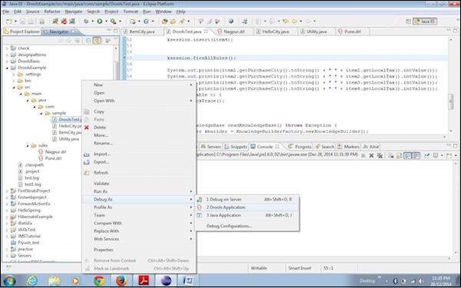Click the Terminate console icon
This screenshot has width=461, height=288.
click(363, 156)
